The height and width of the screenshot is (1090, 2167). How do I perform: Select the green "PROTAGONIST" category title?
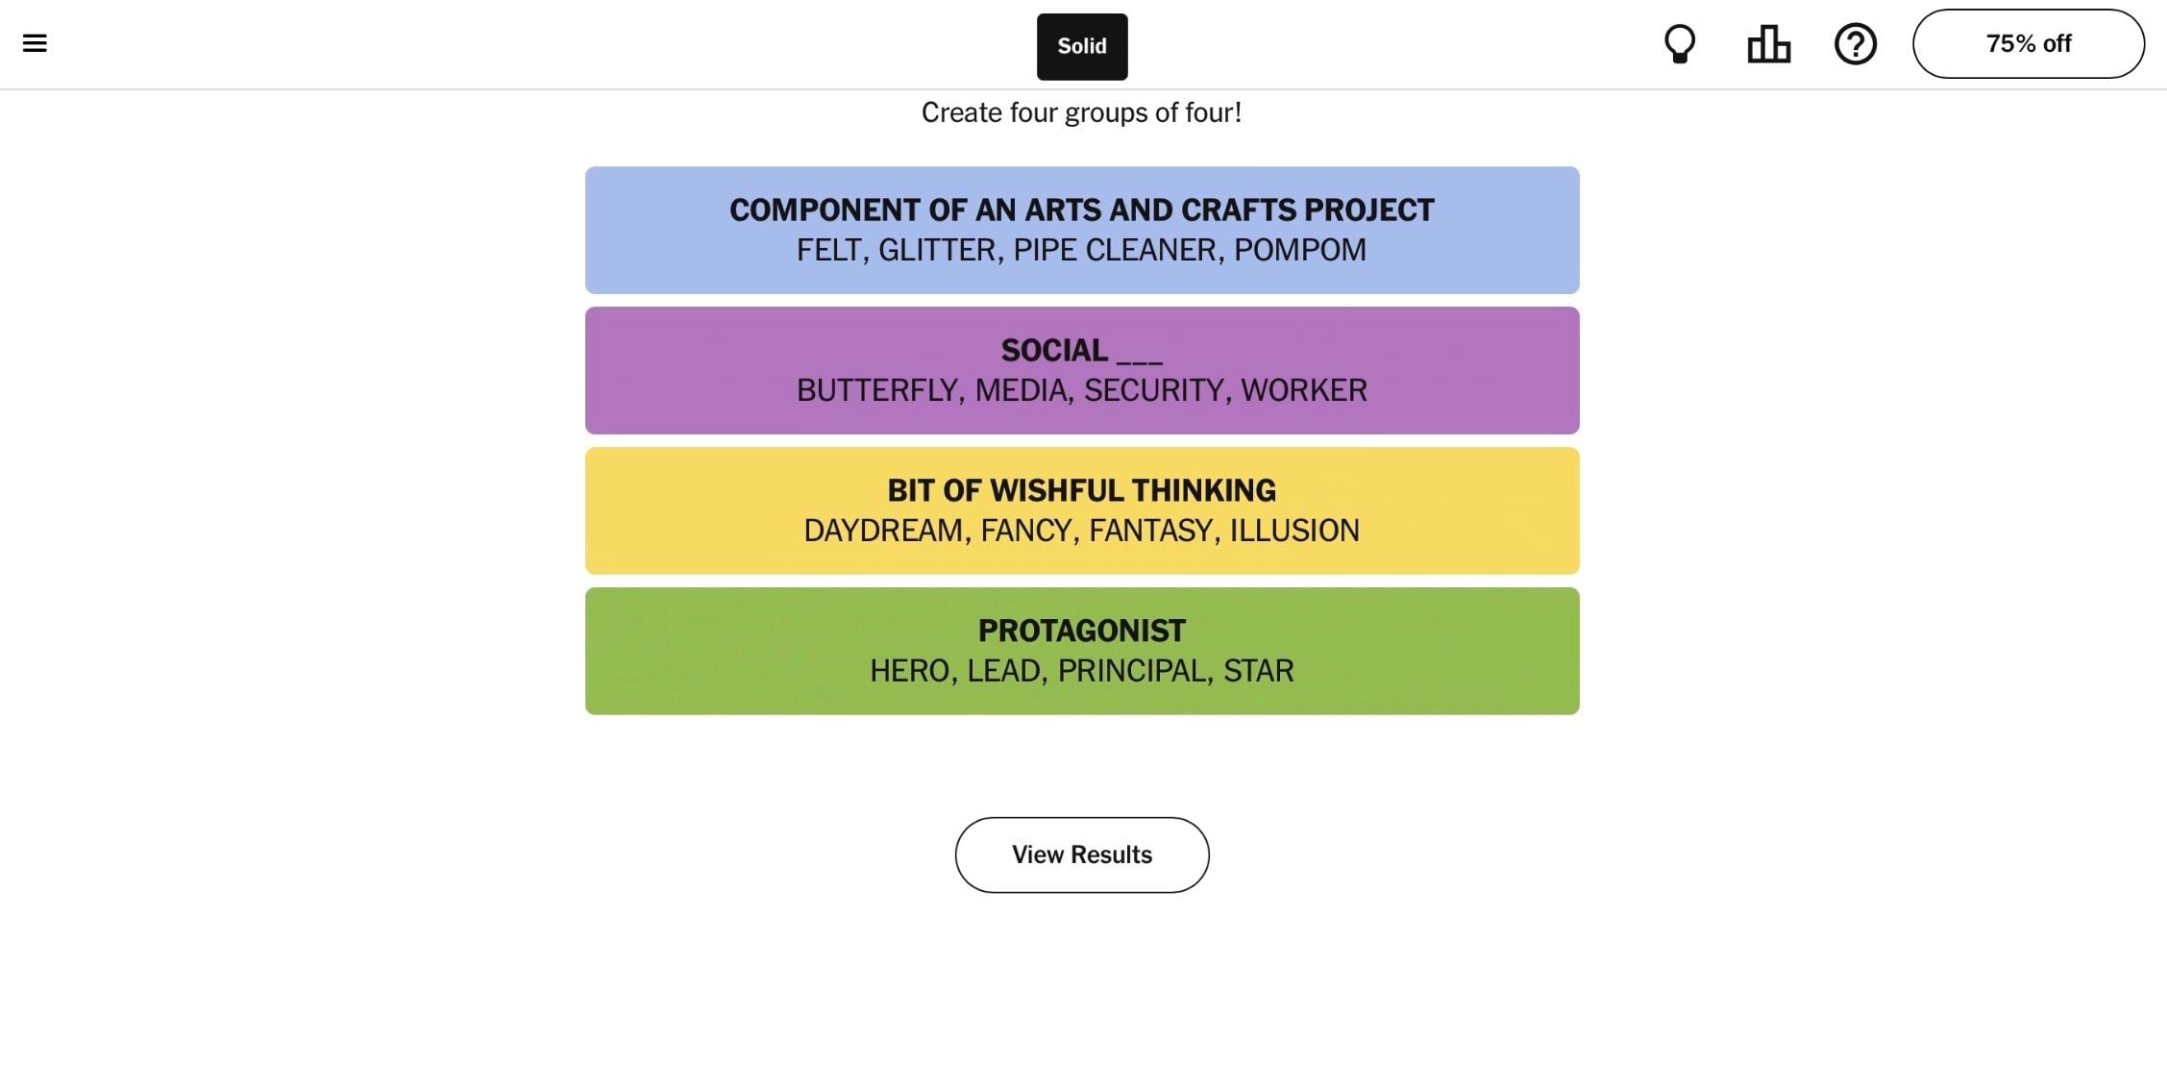click(x=1081, y=631)
